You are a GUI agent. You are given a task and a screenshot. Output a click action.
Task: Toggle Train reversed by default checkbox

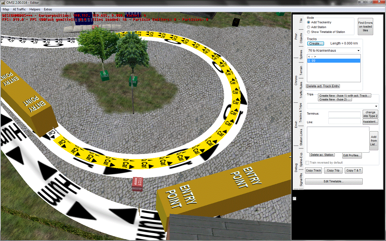(307, 163)
